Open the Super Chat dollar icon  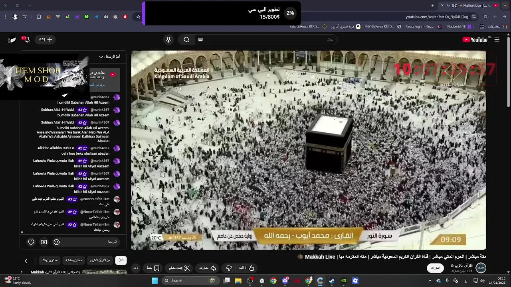click(x=44, y=242)
